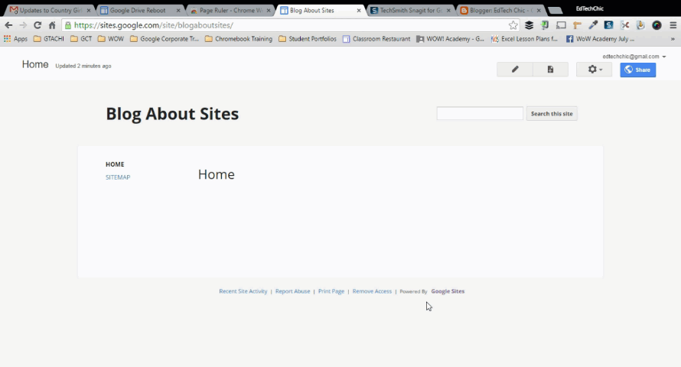Open the gear settings dropdown
This screenshot has width=681, height=367.
[594, 70]
